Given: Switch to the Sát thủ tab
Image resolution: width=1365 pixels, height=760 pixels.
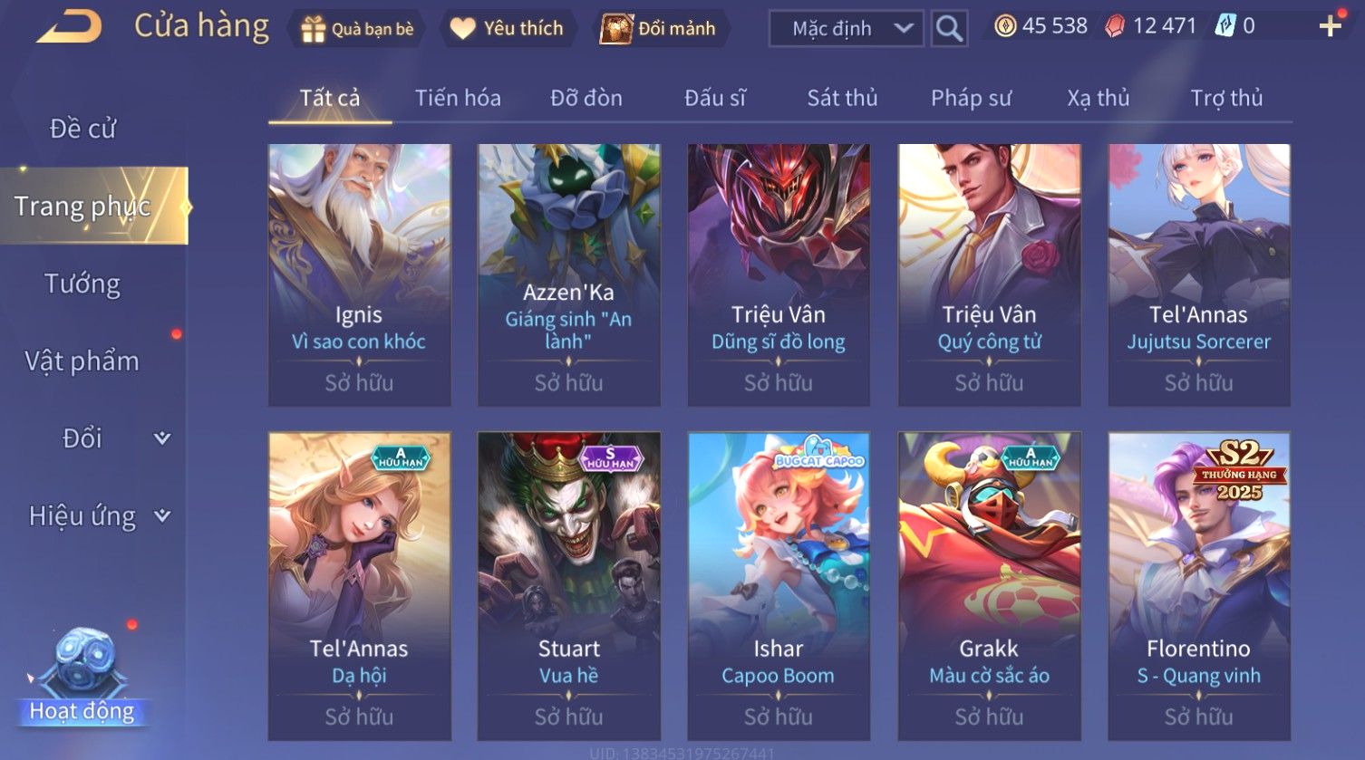Looking at the screenshot, I should click(842, 98).
